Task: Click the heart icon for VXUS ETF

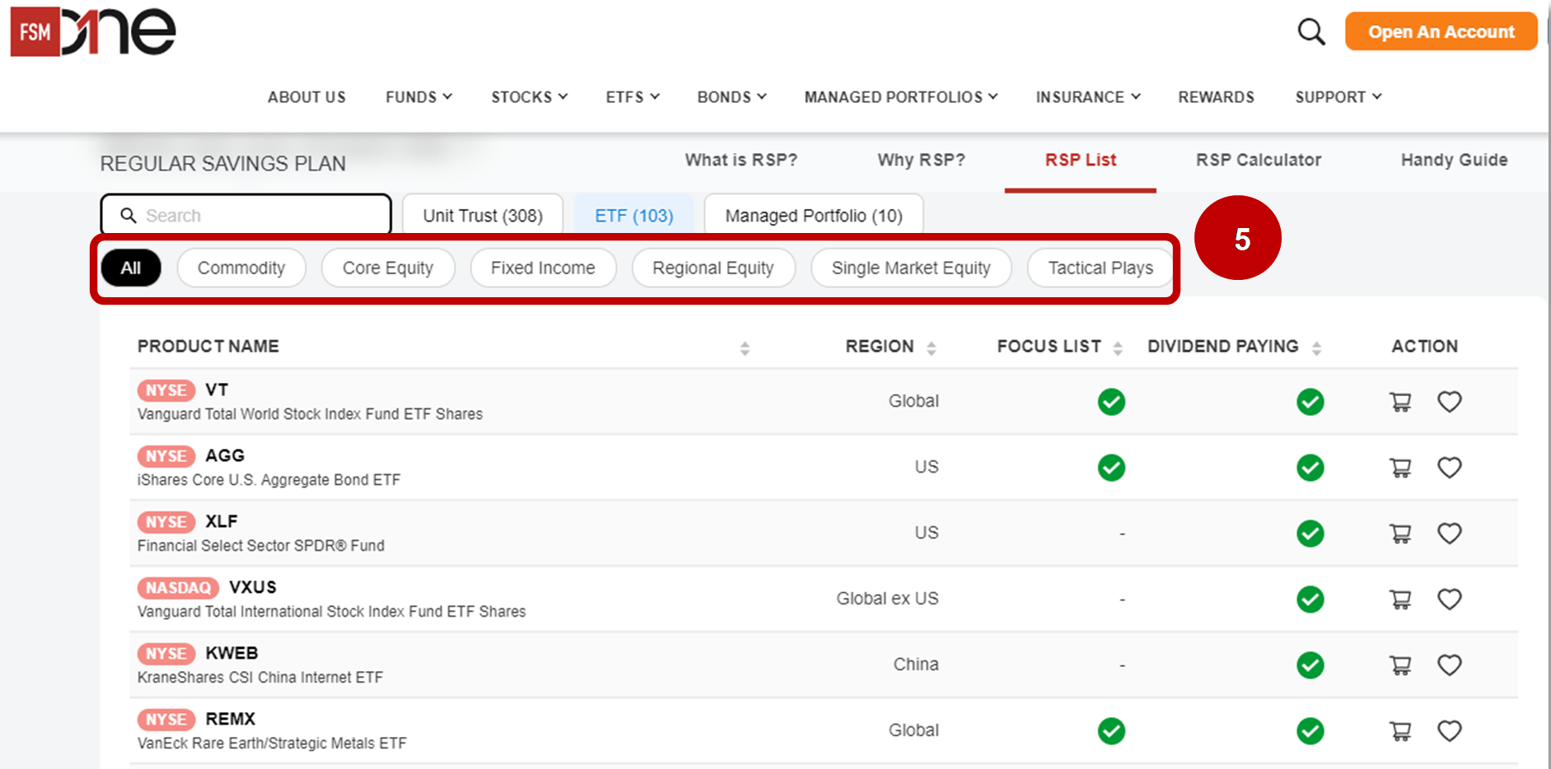Action: (1450, 599)
